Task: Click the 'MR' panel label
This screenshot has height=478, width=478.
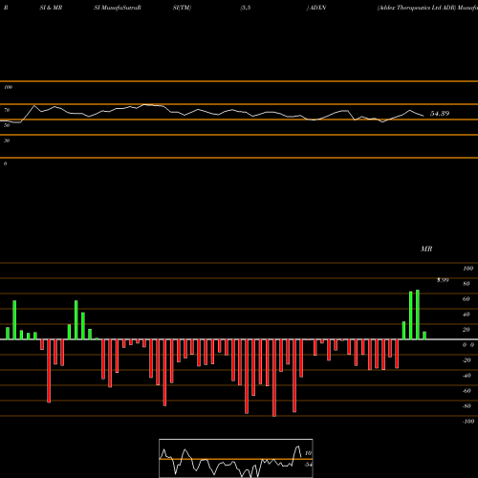Action: pos(426,249)
